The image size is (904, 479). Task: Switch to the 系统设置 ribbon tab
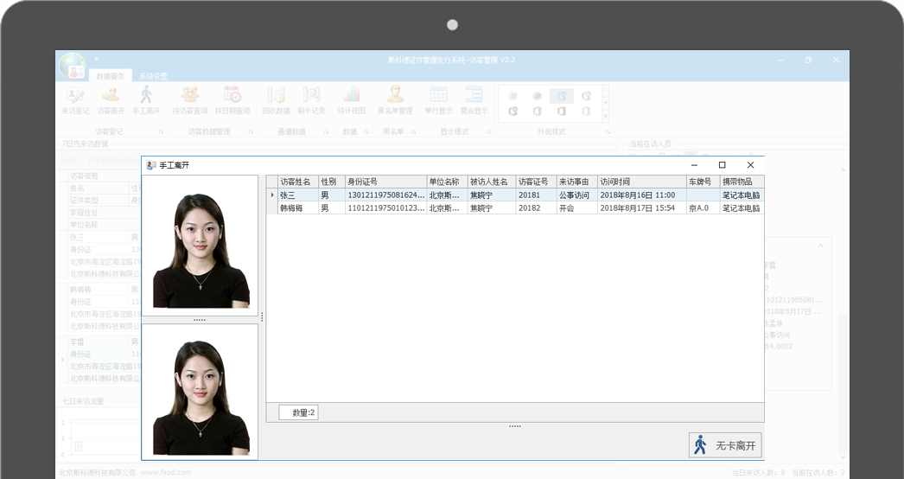[x=153, y=76]
